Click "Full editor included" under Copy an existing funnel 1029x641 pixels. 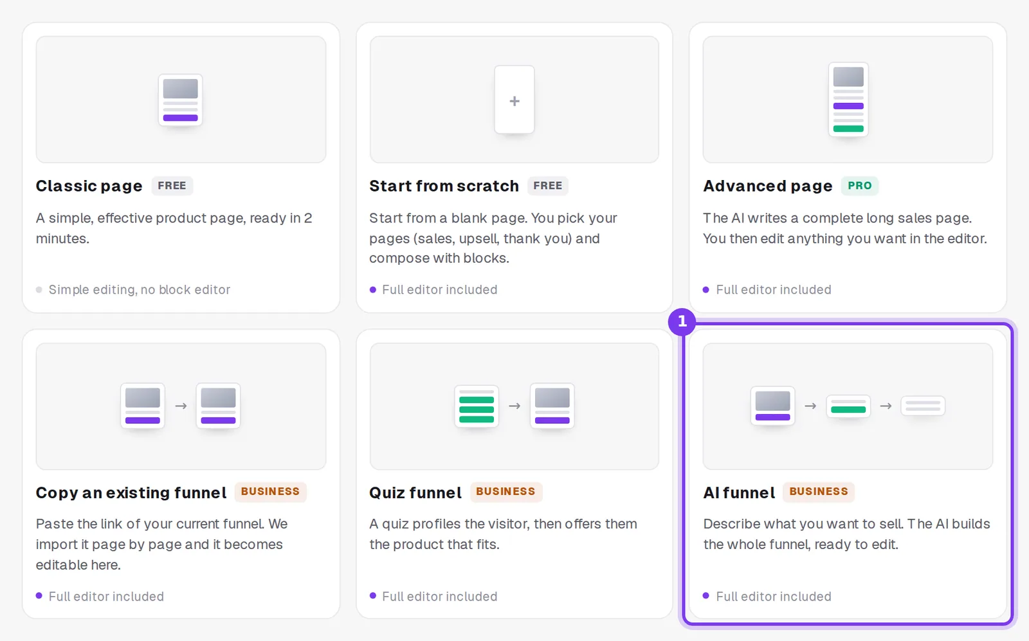(106, 597)
